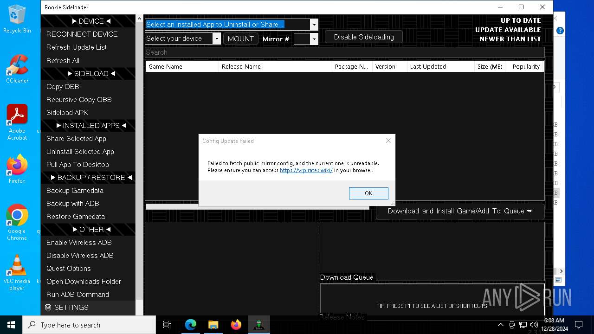594x334 pixels.
Task: Choose Backup with ADB
Action: pos(88,204)
